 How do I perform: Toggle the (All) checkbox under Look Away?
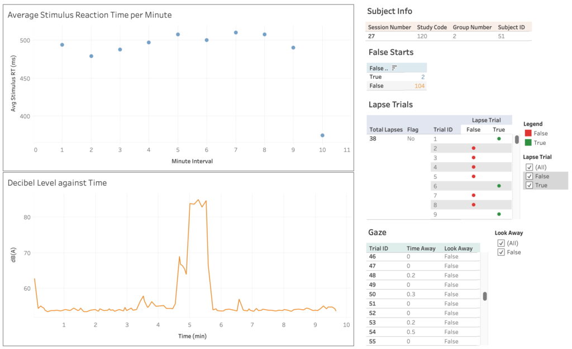point(500,243)
